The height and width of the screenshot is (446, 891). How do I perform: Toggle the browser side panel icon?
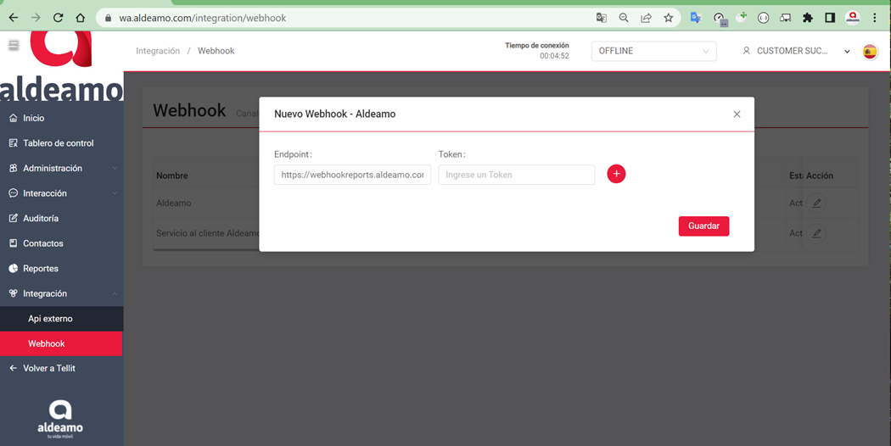pos(830,18)
